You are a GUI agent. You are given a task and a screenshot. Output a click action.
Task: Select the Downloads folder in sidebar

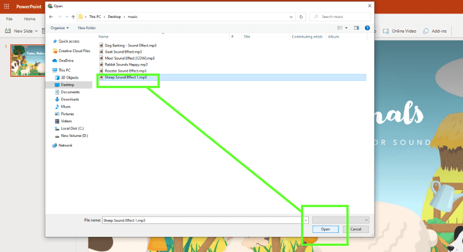point(70,99)
